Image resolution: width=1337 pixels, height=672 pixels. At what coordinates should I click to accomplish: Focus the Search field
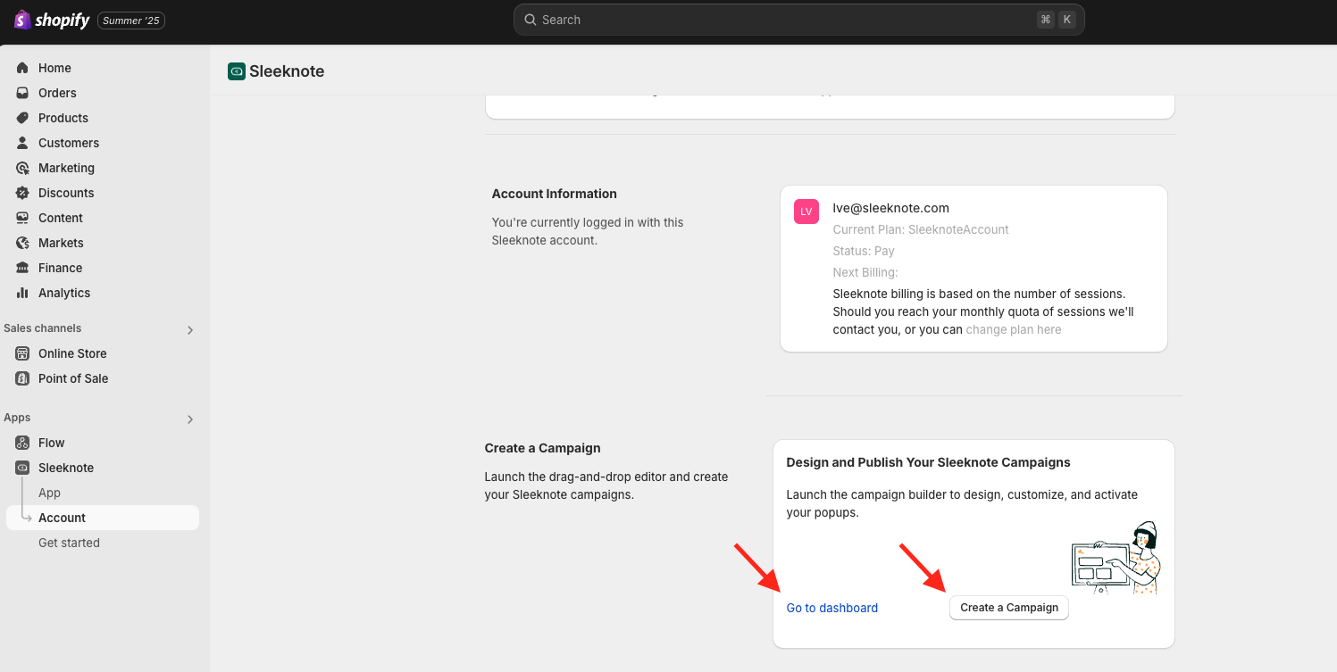(x=798, y=20)
